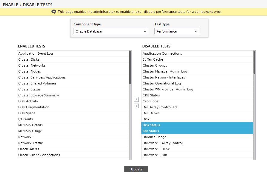Click the highlighted Fan Status test
The width and height of the screenshot is (267, 177).
[197, 131]
